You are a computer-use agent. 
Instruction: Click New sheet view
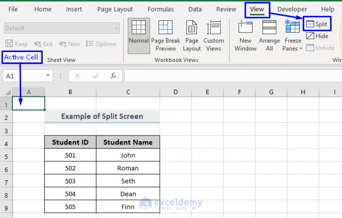[x=69, y=44]
